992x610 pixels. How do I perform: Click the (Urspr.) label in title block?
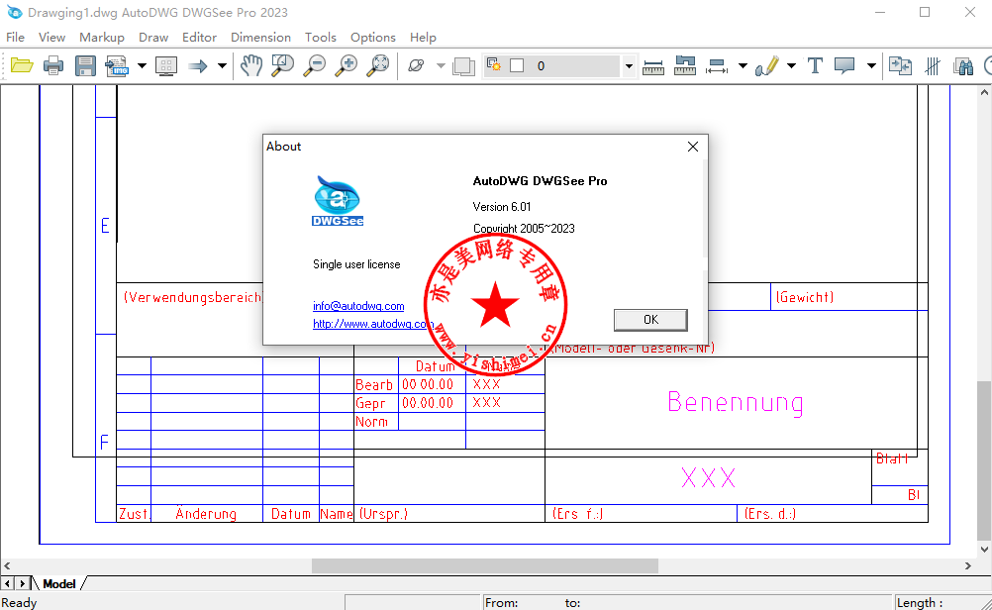click(383, 514)
